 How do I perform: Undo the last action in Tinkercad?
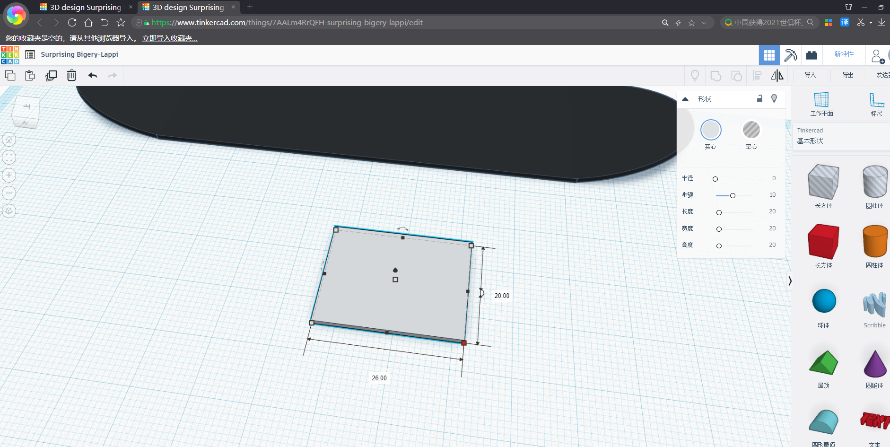pyautogui.click(x=93, y=75)
